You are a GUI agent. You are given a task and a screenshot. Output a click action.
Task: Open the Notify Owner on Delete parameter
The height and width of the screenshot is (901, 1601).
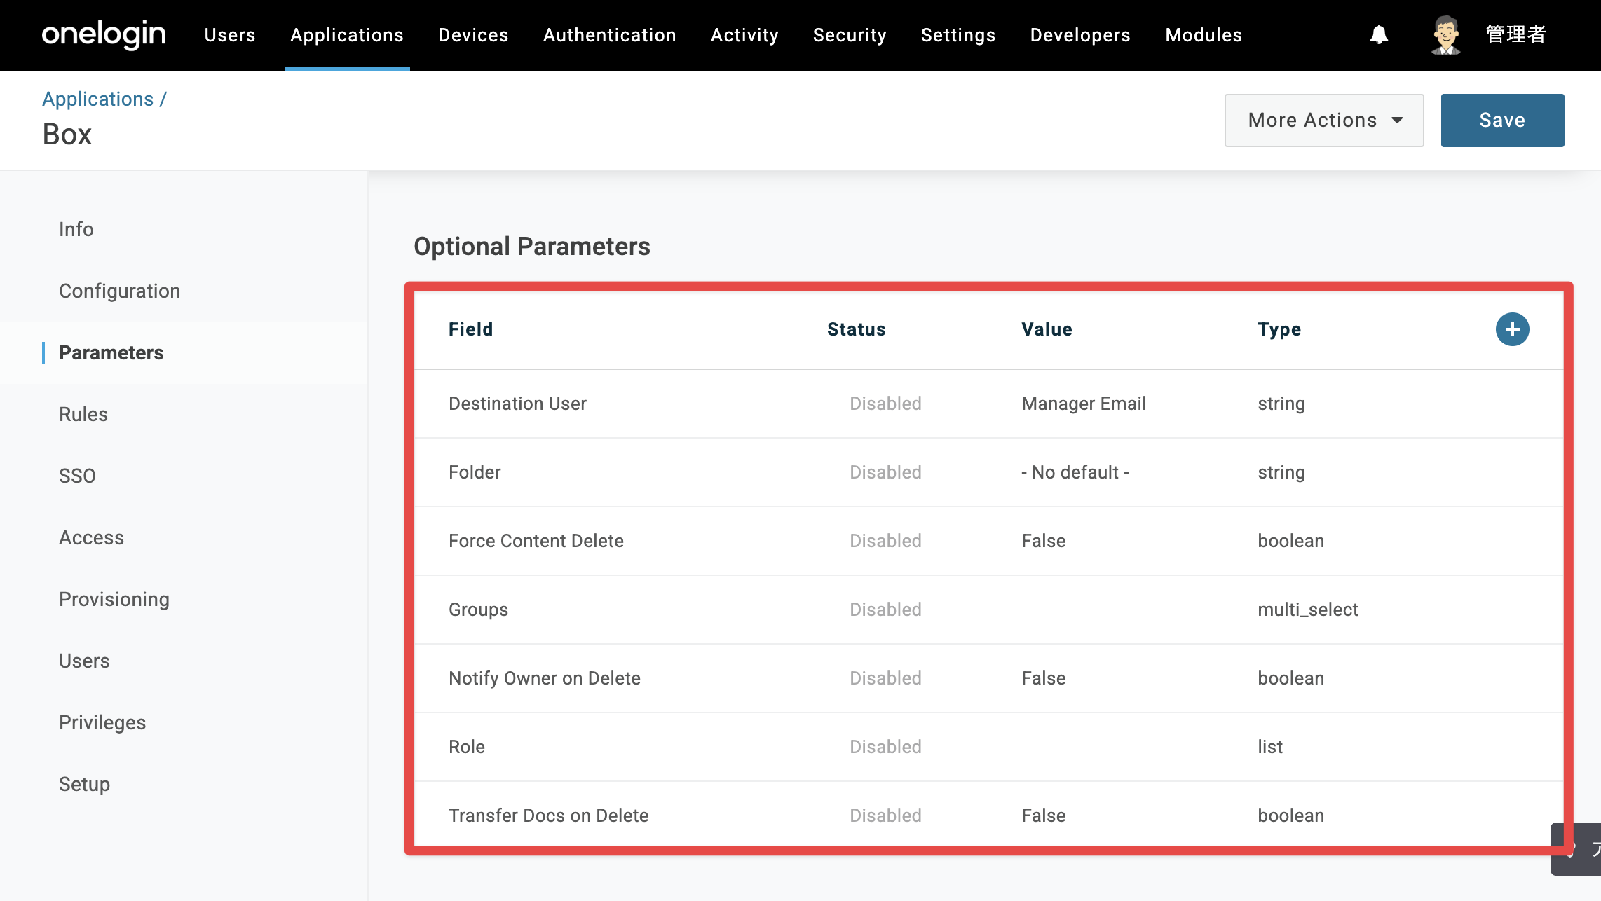(988, 678)
